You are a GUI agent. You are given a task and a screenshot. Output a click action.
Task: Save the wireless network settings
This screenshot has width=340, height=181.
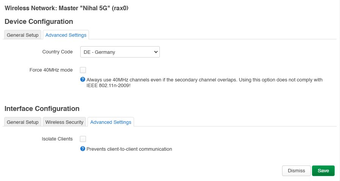(323, 171)
